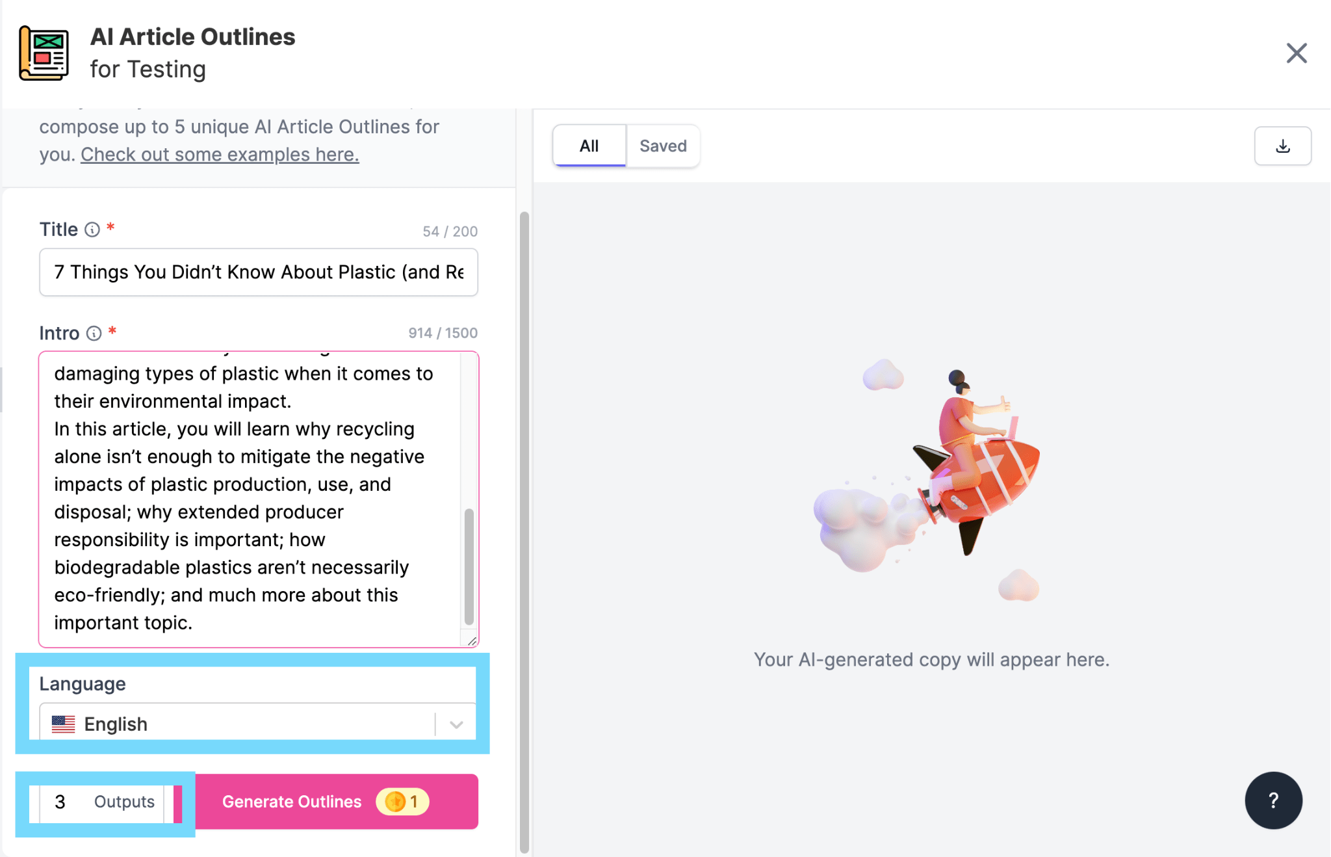Switch to the Saved tab

662,146
